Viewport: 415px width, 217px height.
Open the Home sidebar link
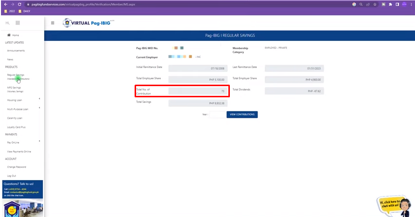click(13, 35)
